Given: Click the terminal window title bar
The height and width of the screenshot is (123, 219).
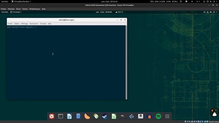Looking at the screenshot, I should point(67,20).
